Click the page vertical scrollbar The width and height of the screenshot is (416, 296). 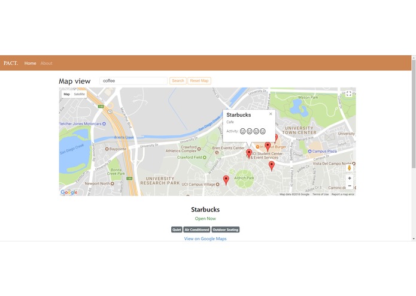(414, 114)
